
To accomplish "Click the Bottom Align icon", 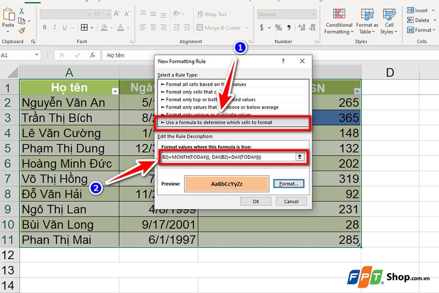I will tap(164, 14).
